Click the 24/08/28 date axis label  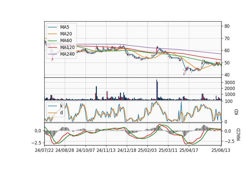(x=65, y=150)
